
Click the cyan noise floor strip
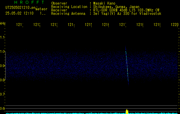pyautogui.click(x=92, y=113)
